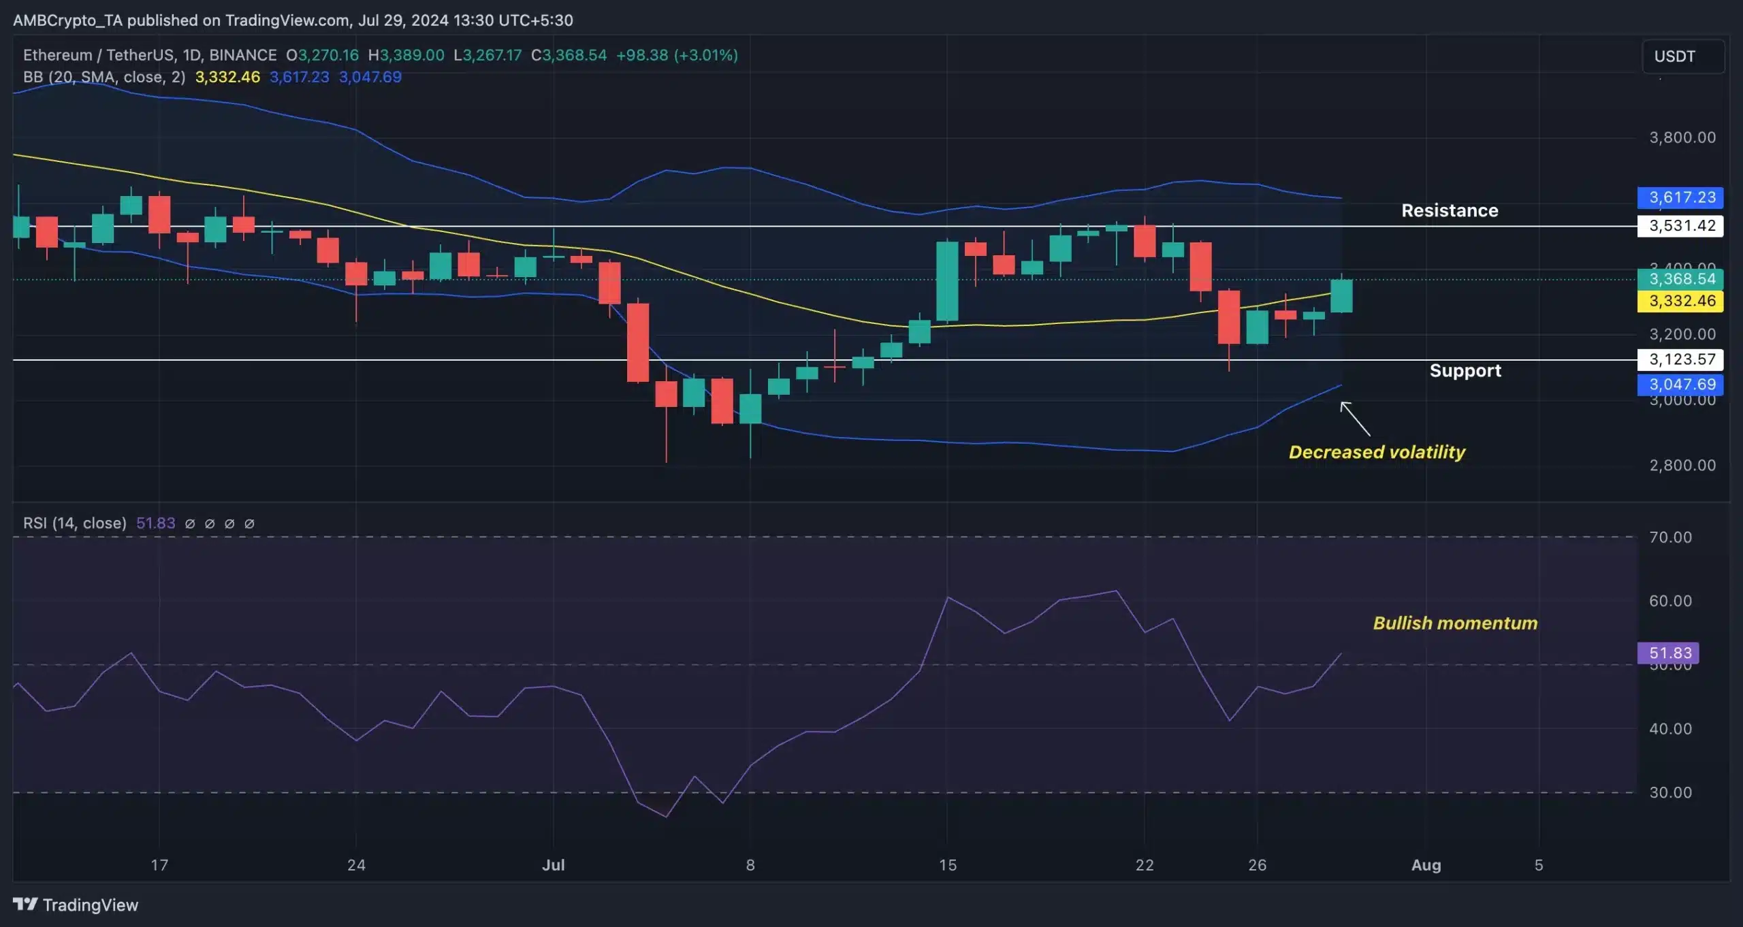Click the 24 date label on time axis

356,865
